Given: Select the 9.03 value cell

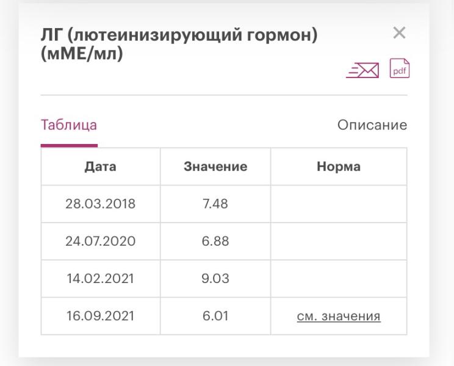Looking at the screenshot, I should [215, 279].
